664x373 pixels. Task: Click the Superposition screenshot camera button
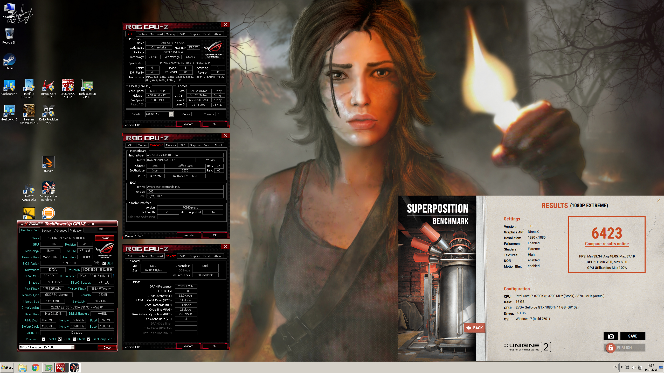click(611, 336)
